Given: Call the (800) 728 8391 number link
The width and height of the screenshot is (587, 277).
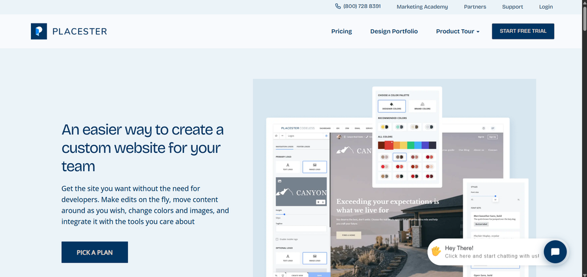Looking at the screenshot, I should (362, 6).
